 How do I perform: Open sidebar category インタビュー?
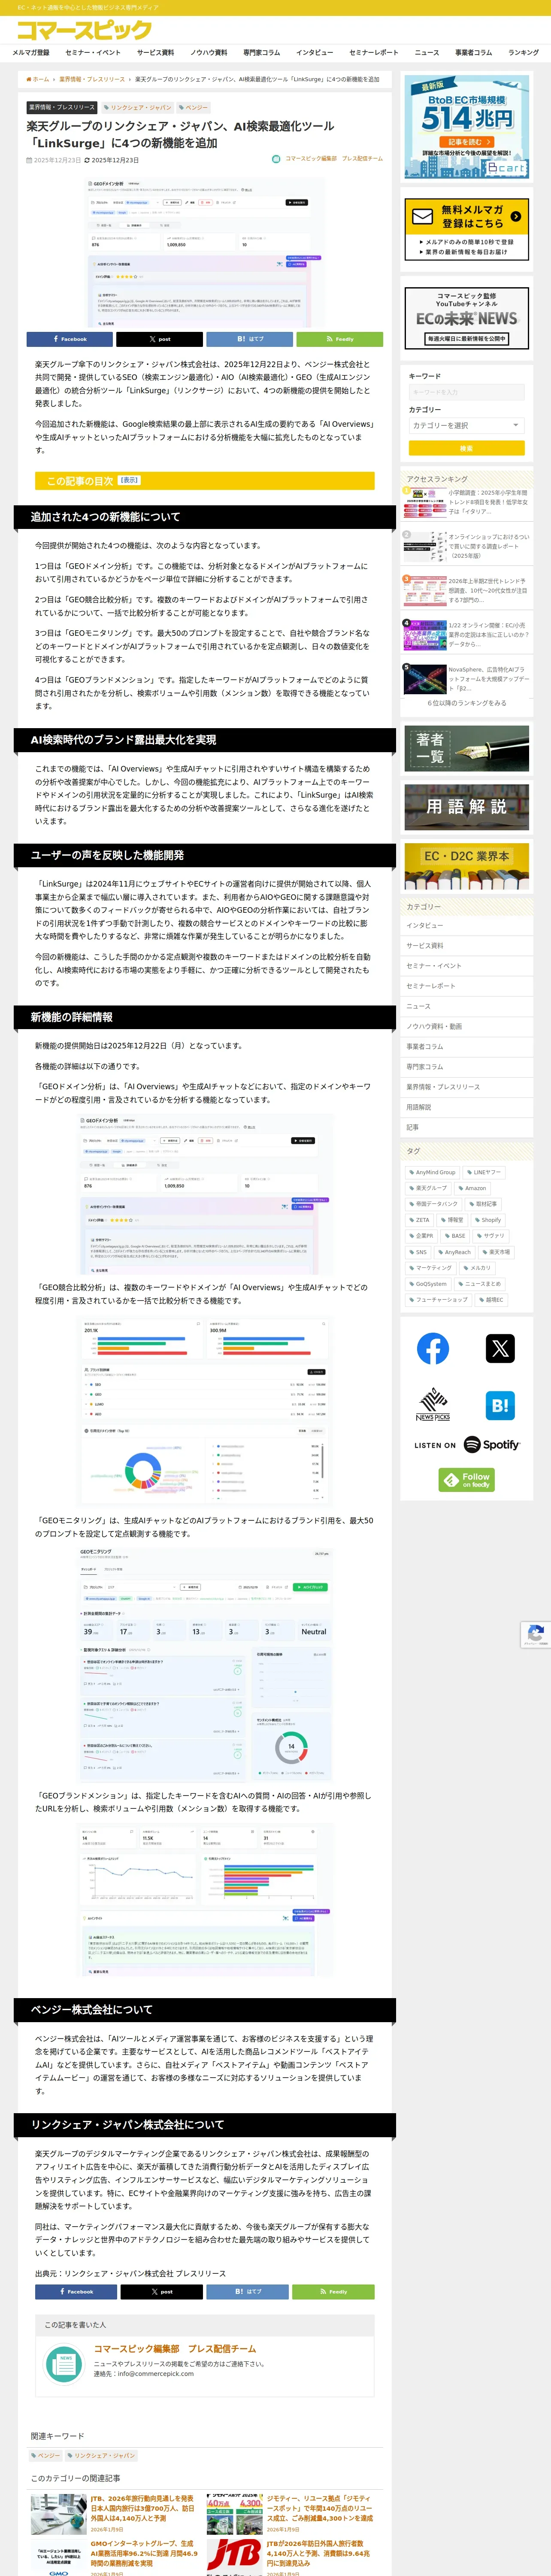click(x=466, y=925)
